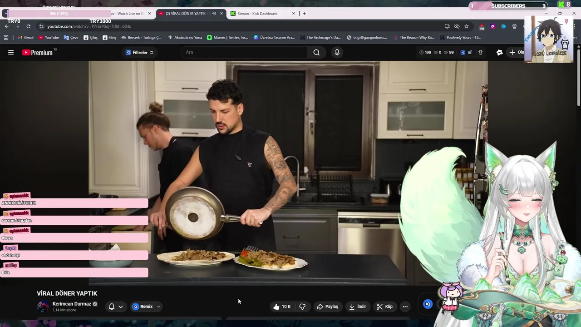Go back with browser back arrow
The image size is (581, 327).
click(x=6, y=26)
